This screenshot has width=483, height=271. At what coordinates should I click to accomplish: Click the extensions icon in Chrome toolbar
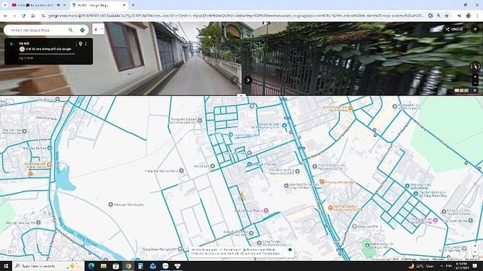[459, 16]
